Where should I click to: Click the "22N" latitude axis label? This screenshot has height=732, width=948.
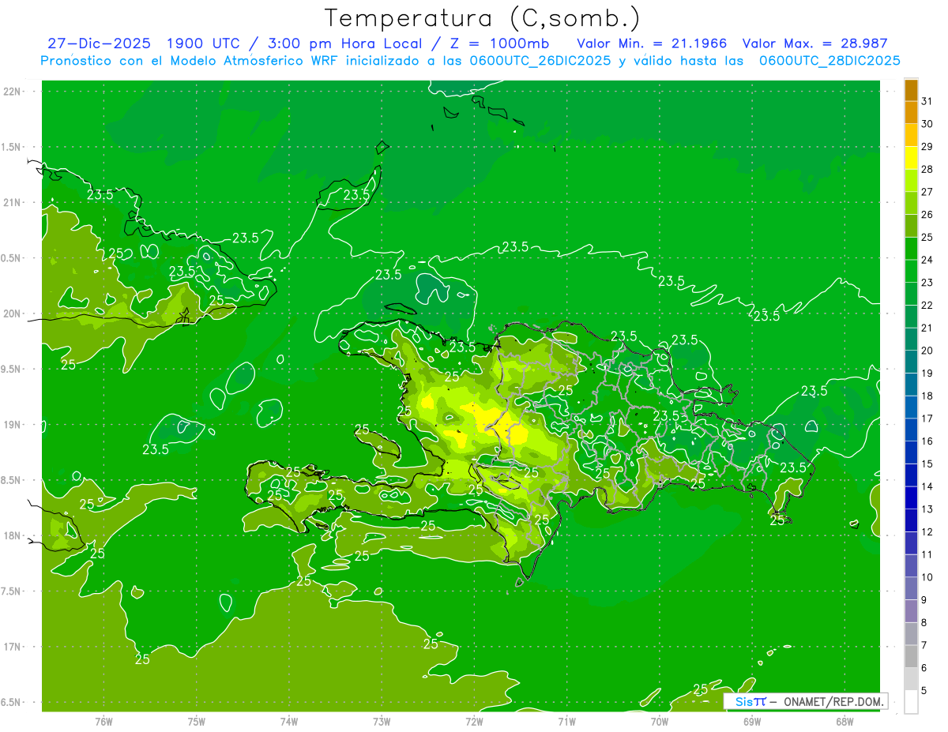pos(12,92)
